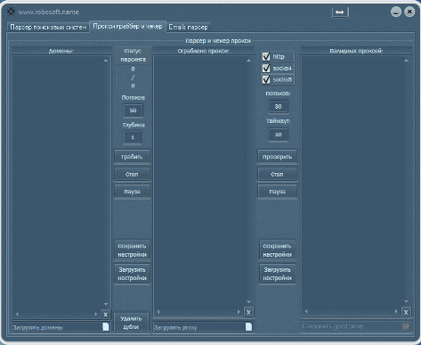
Task: Click the left arrow in the Валидных прокси scrollbar
Action: (x=306, y=311)
